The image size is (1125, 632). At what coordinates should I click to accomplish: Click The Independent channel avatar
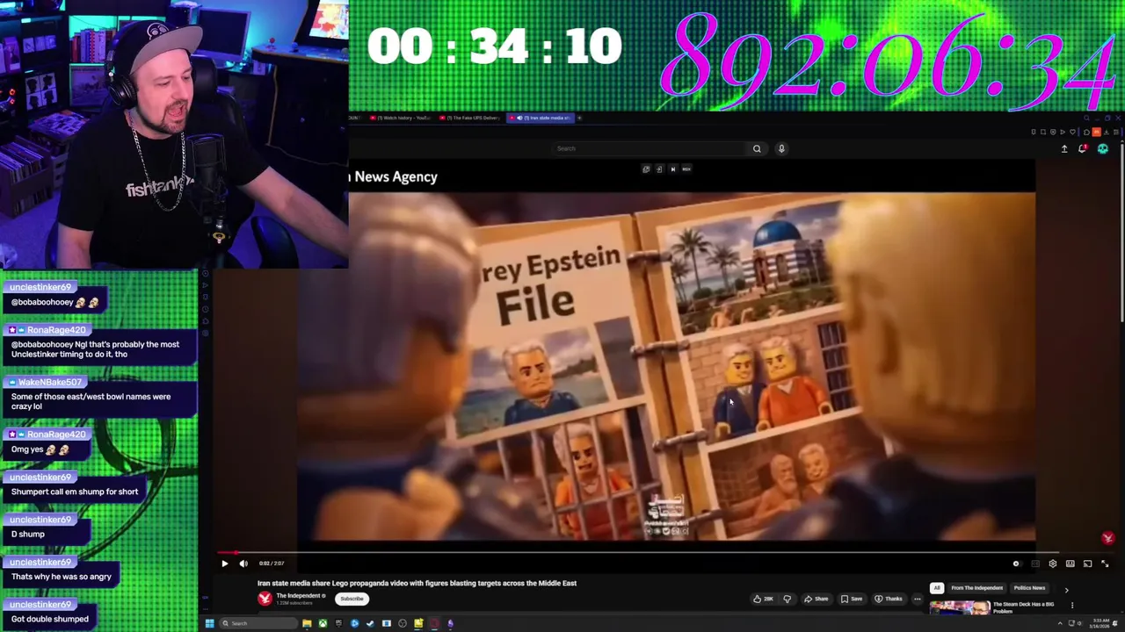point(265,599)
